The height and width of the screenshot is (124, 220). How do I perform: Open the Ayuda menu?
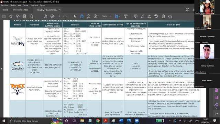(x=42, y=6)
